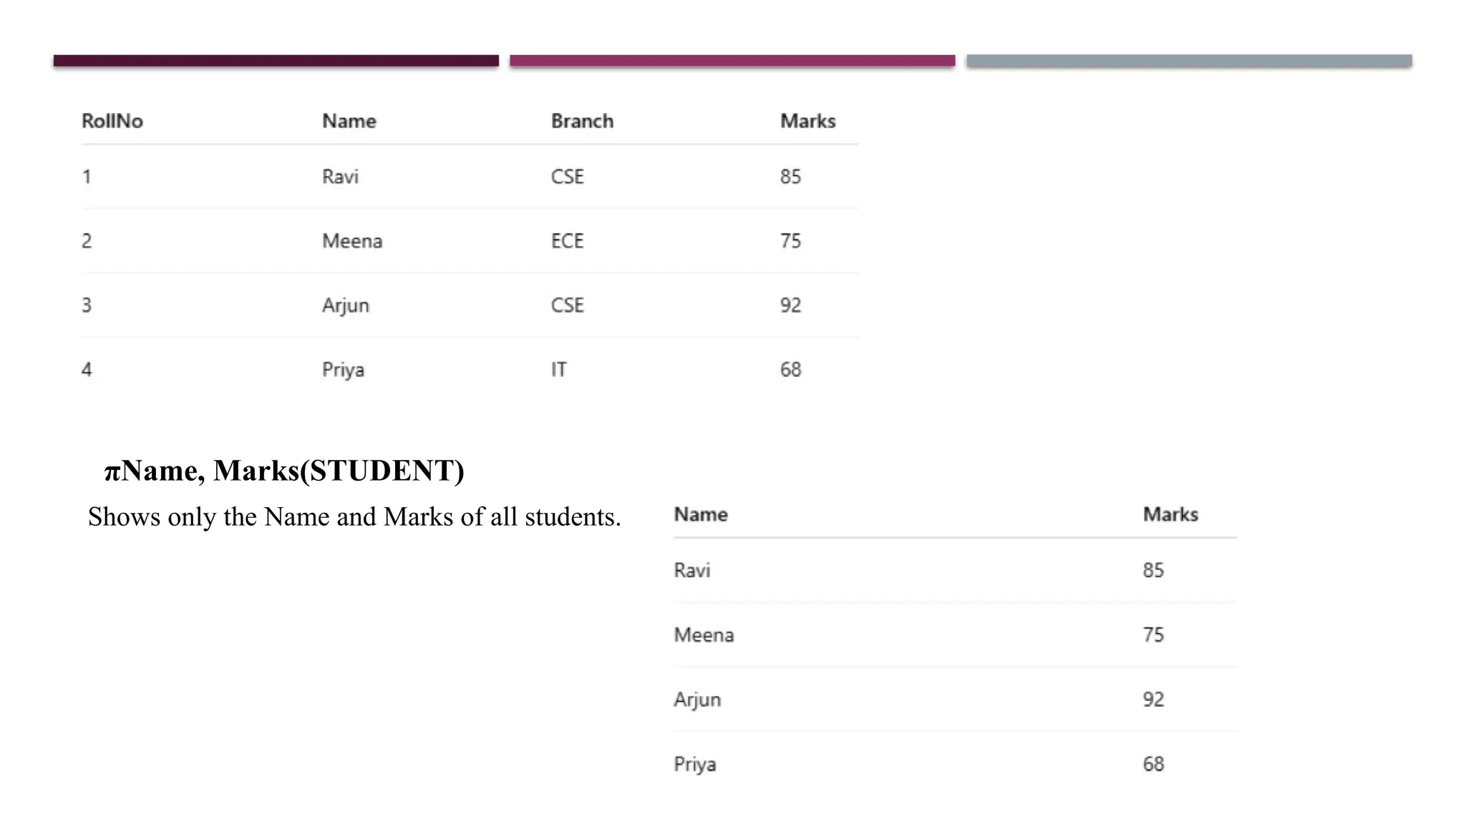Select Meena in the projection result table
The height and width of the screenshot is (824, 1466).
coord(704,635)
